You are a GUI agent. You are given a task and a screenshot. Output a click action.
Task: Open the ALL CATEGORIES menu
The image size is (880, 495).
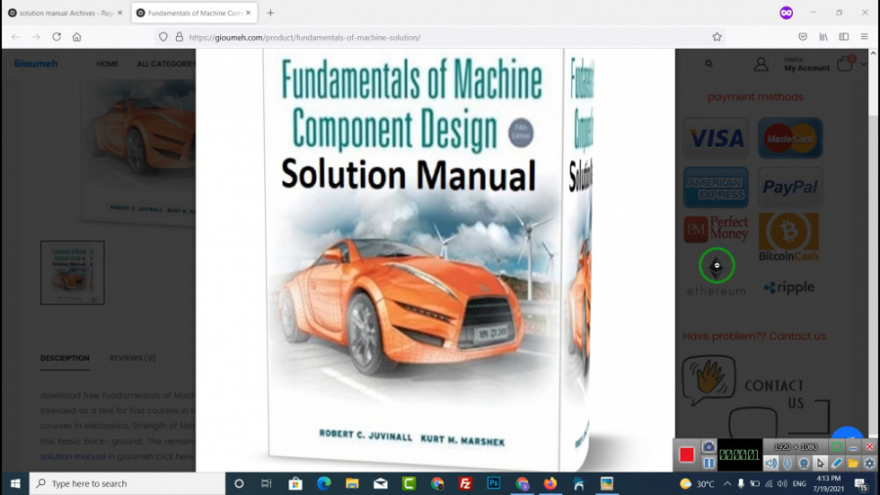166,64
